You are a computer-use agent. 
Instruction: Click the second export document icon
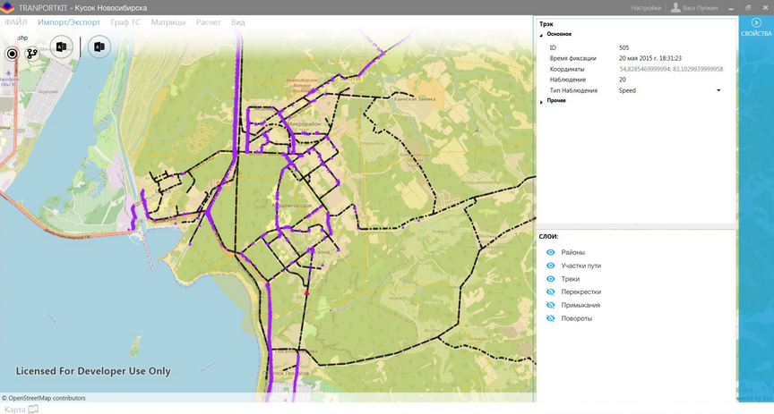pyautogui.click(x=99, y=47)
